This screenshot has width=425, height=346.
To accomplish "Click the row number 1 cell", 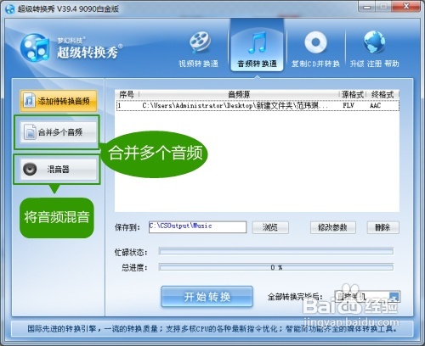I will pyautogui.click(x=120, y=106).
